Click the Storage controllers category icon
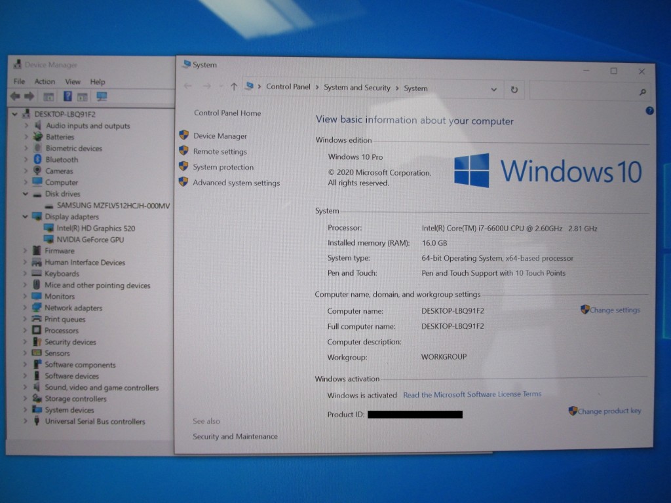Image resolution: width=671 pixels, height=503 pixels. [37, 398]
